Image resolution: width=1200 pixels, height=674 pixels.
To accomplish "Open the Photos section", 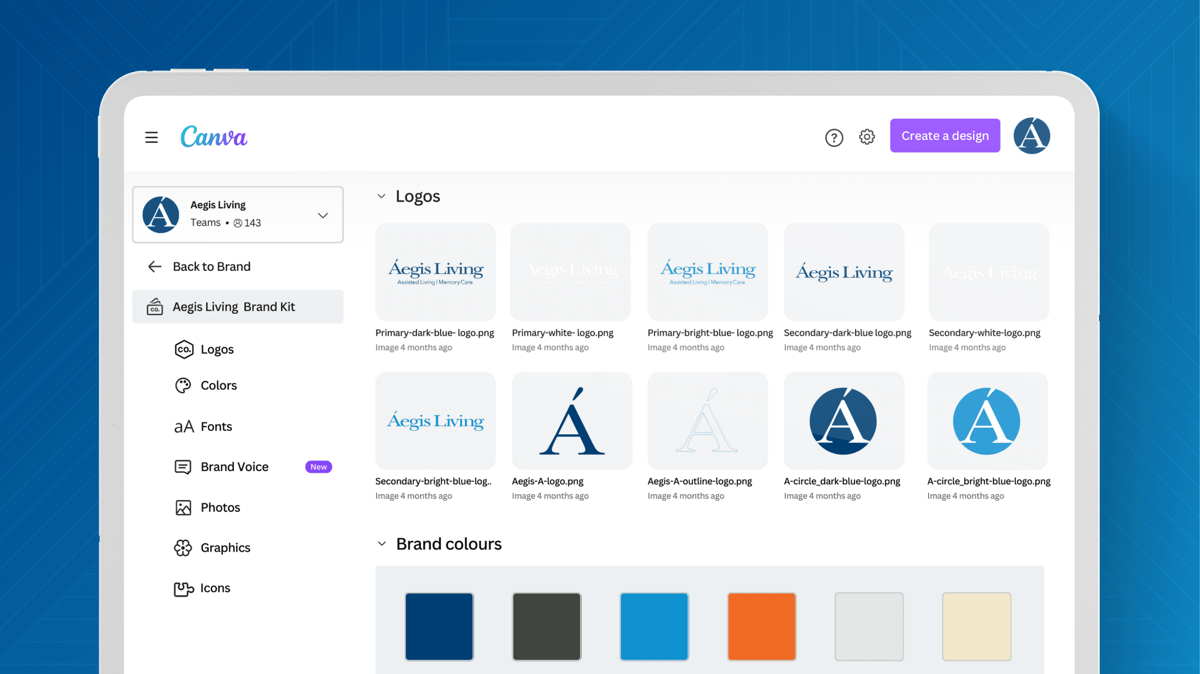I will pyautogui.click(x=220, y=507).
